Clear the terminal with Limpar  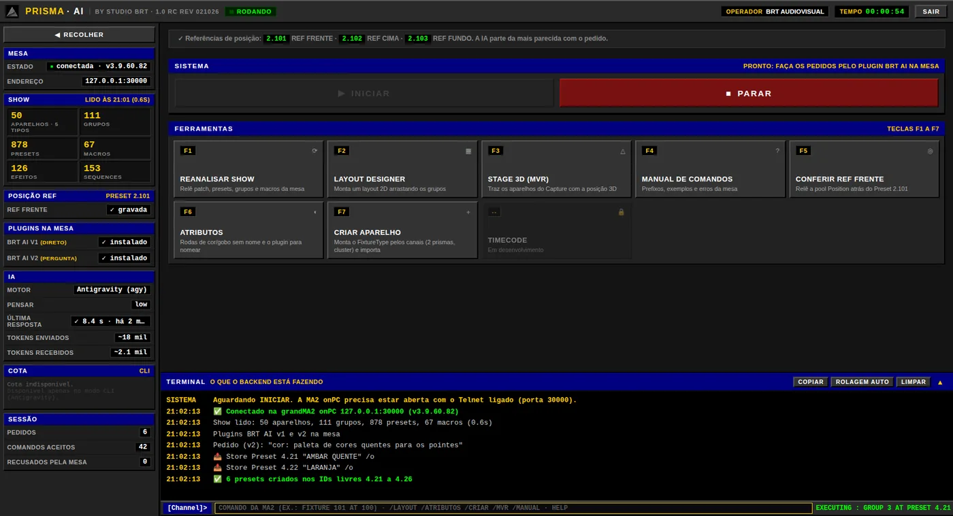913,382
